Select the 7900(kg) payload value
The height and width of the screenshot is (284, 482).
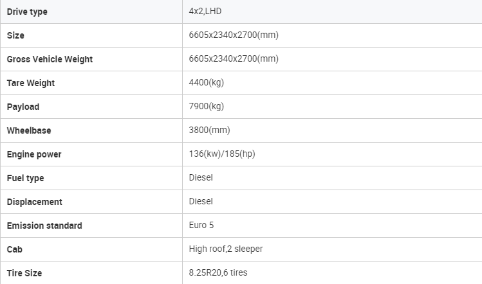point(207,106)
